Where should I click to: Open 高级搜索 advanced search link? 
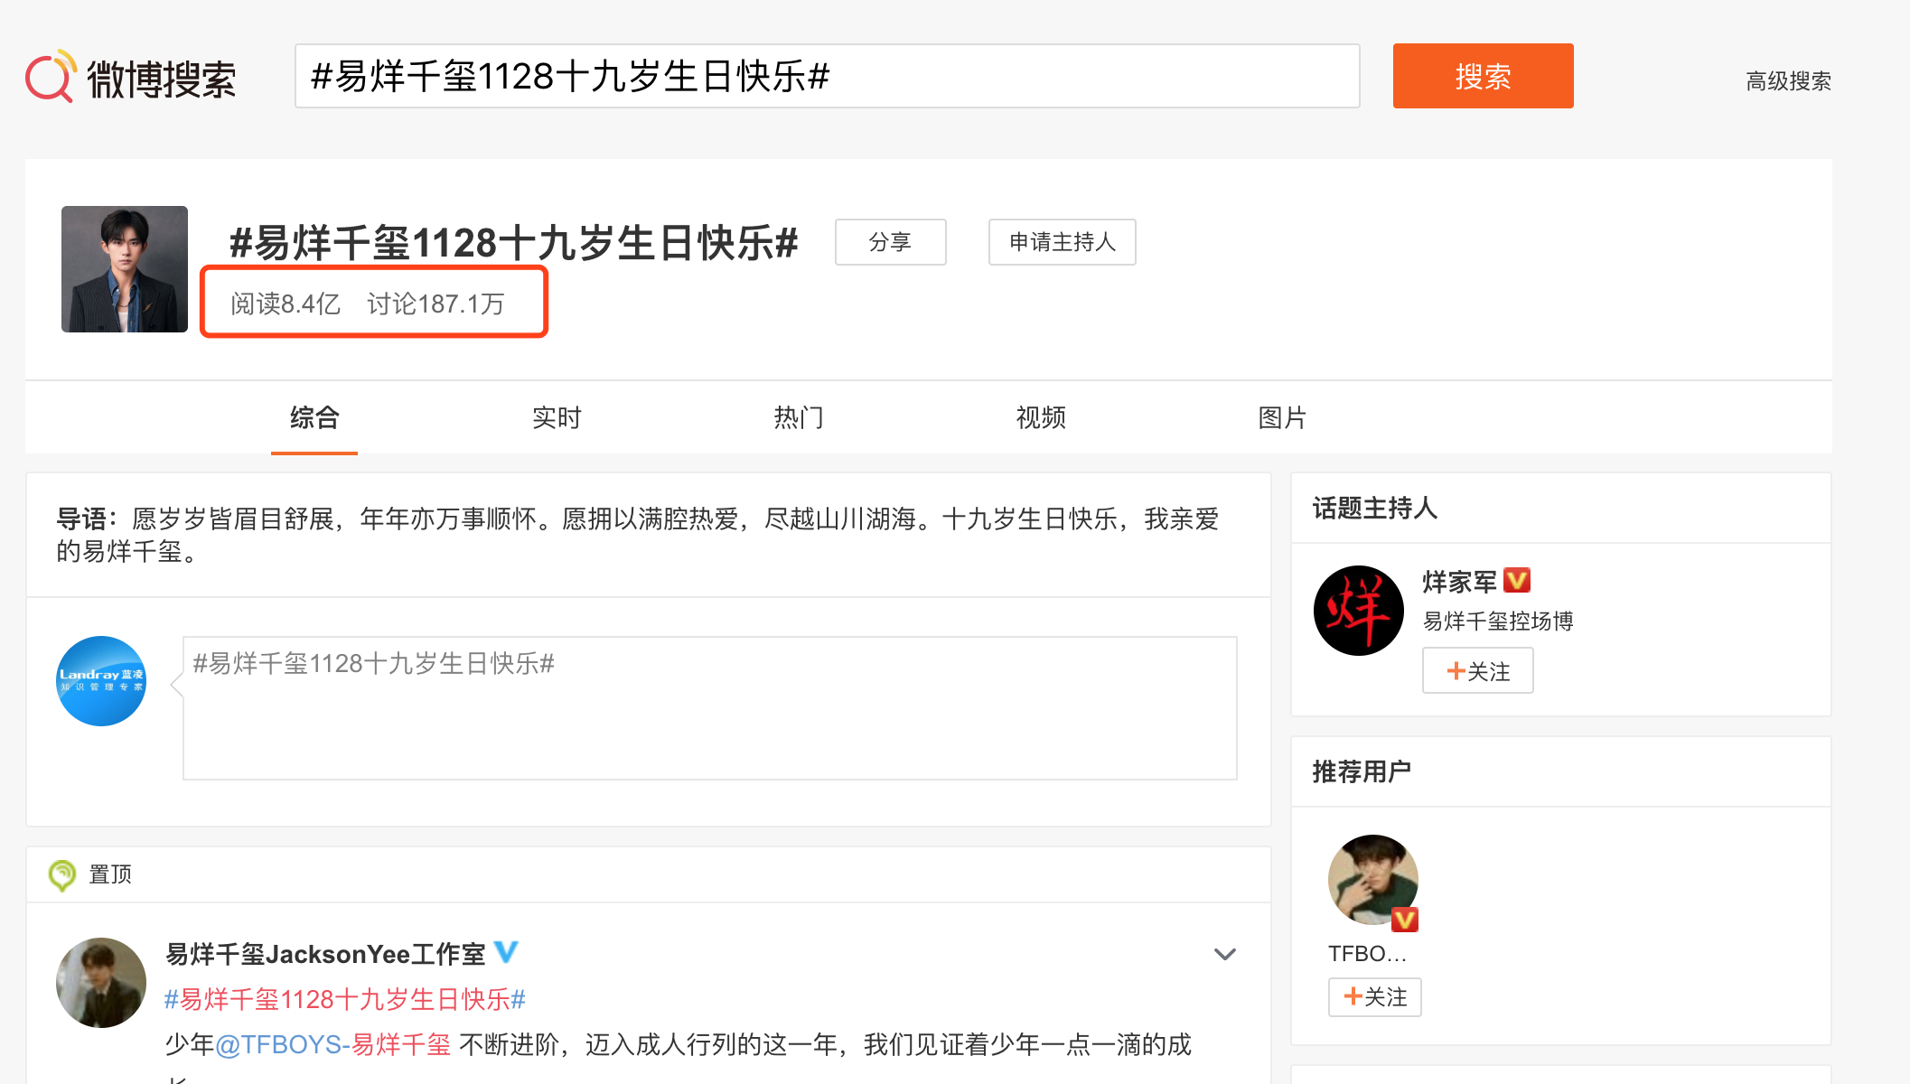[1789, 81]
